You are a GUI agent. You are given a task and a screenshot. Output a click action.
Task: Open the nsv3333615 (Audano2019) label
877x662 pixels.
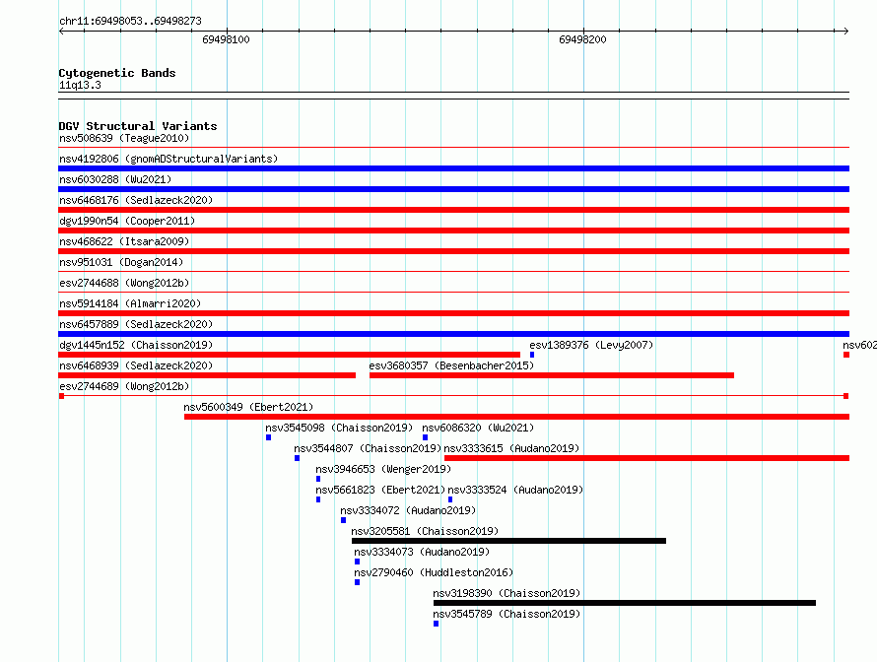511,448
